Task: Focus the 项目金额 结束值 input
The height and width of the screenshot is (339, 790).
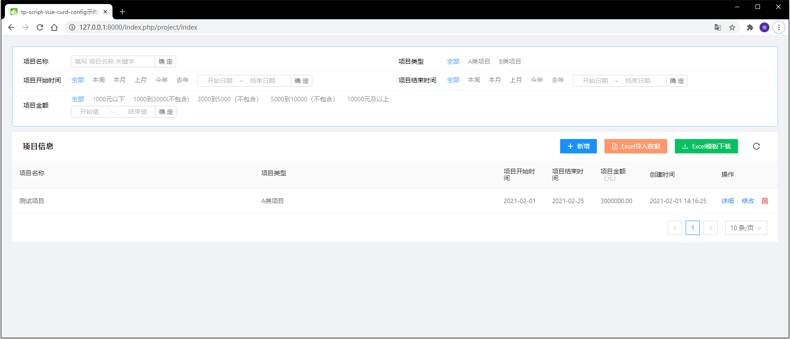Action: [137, 112]
